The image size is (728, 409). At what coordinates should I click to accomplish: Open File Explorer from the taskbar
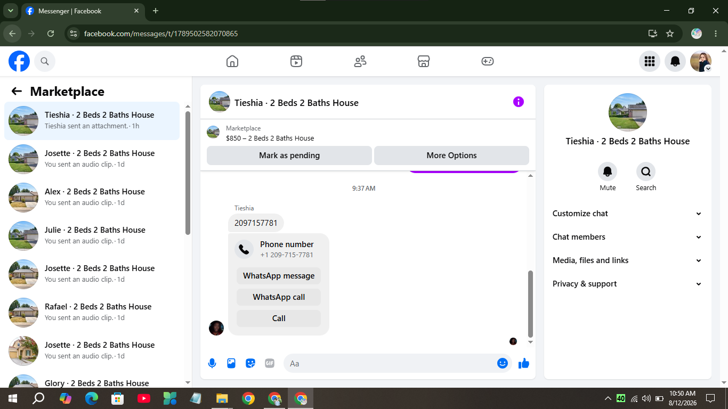tap(222, 398)
